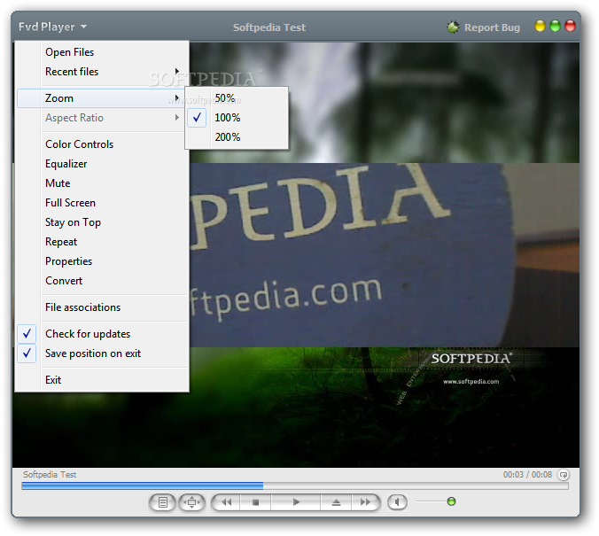Toggle Full Screen from the menu
This screenshot has width=599, height=536.
[101, 203]
